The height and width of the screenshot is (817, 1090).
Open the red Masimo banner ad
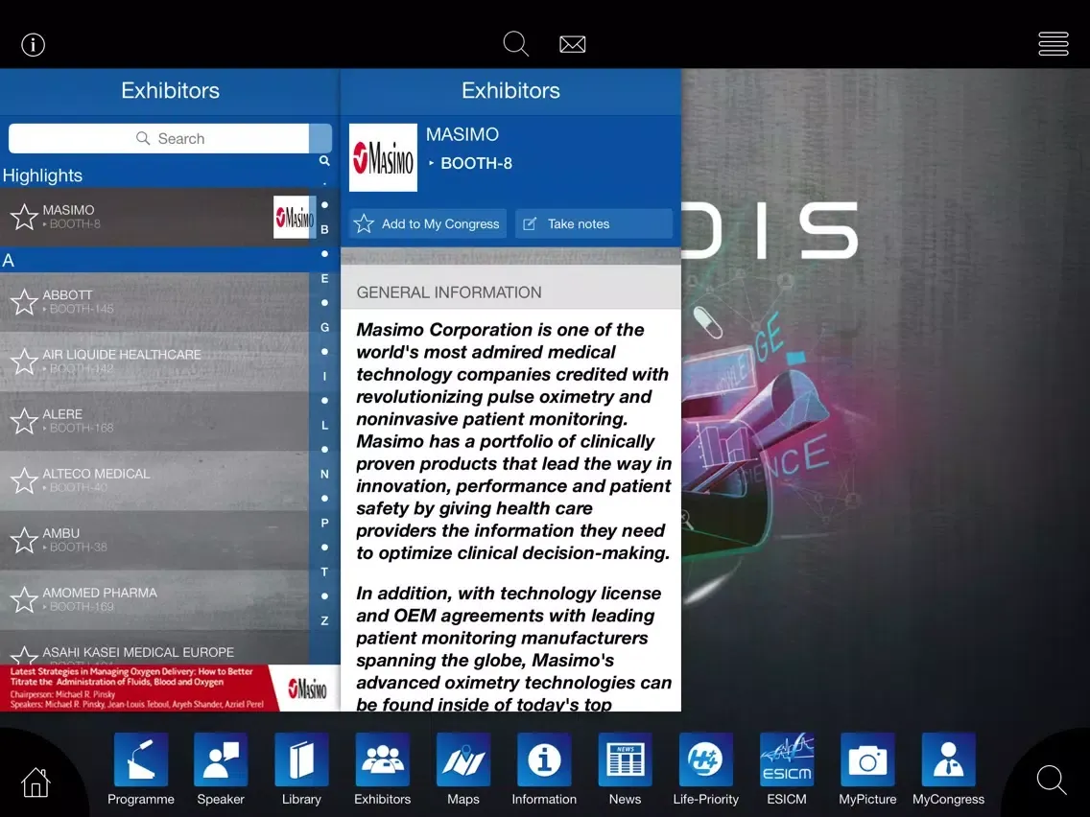coord(170,688)
